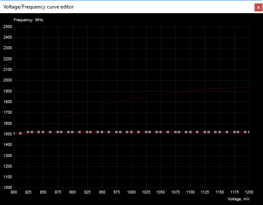Select the single curve point between 950 and 975 mV
263x205 pixels.
click(x=109, y=132)
